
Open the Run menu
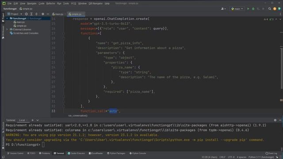[59, 4]
